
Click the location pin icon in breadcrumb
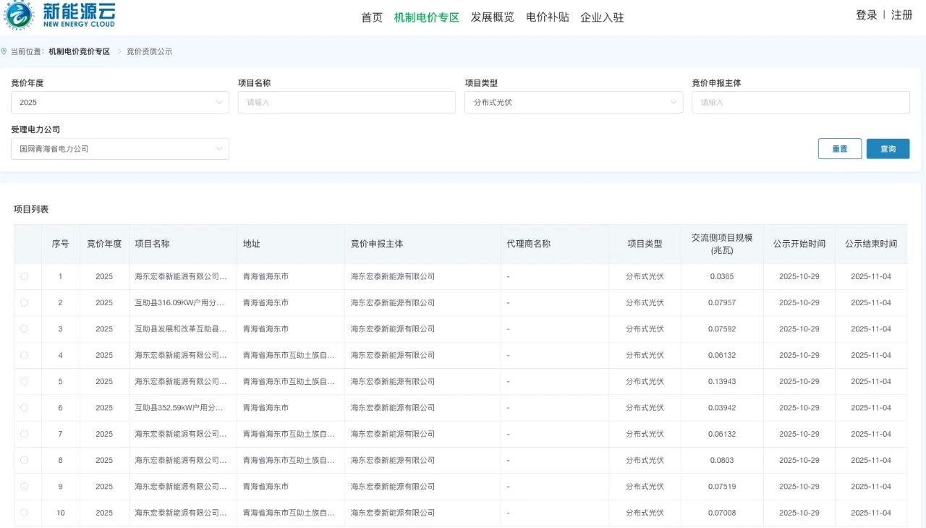[x=6, y=51]
